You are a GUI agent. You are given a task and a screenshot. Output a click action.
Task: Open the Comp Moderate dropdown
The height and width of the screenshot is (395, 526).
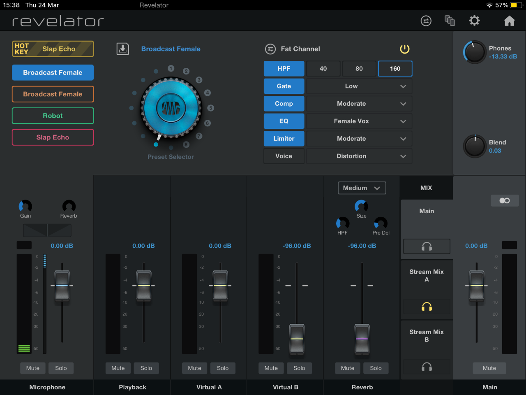tap(359, 104)
